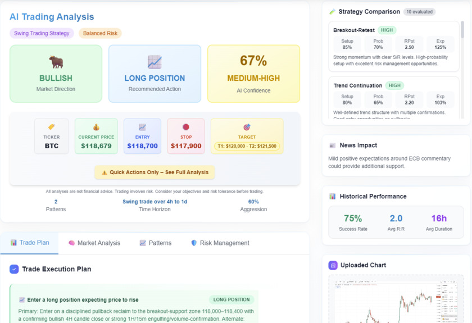The image size is (472, 323).
Task: Switch to the Market Analysis tab
Action: click(94, 243)
